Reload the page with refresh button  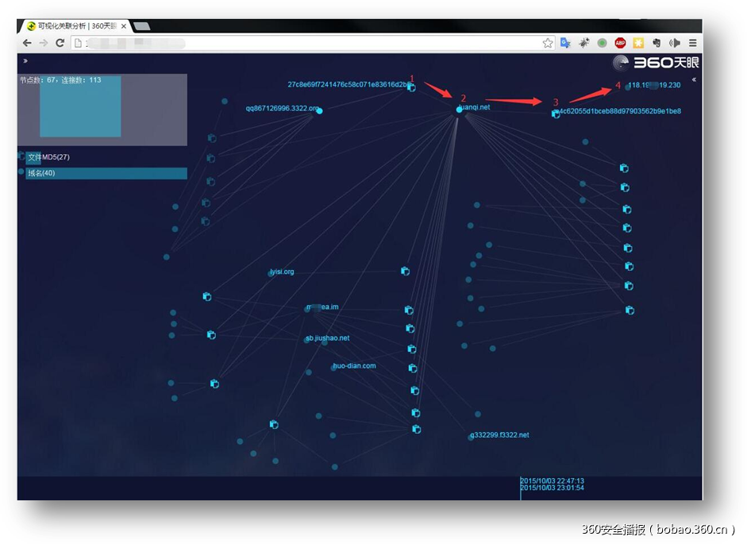[x=60, y=43]
